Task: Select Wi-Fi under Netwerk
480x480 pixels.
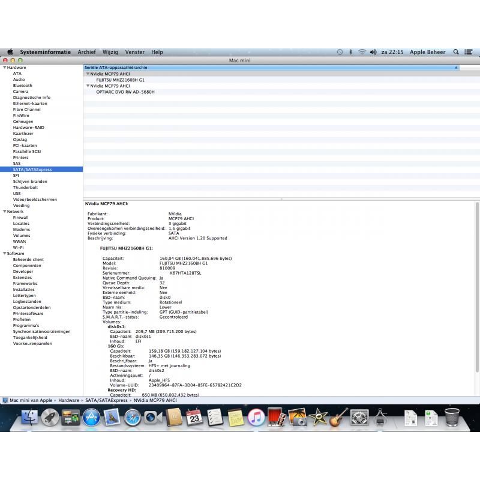Action: [x=18, y=247]
